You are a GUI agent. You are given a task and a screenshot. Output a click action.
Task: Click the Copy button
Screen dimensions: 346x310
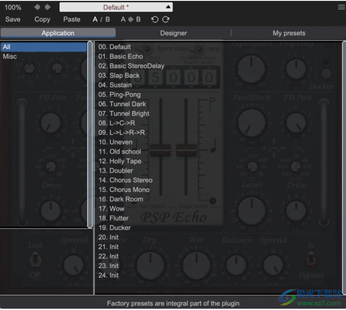point(42,19)
